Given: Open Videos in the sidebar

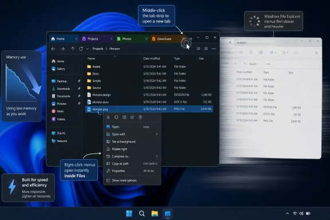Looking at the screenshot, I should tap(58, 119).
